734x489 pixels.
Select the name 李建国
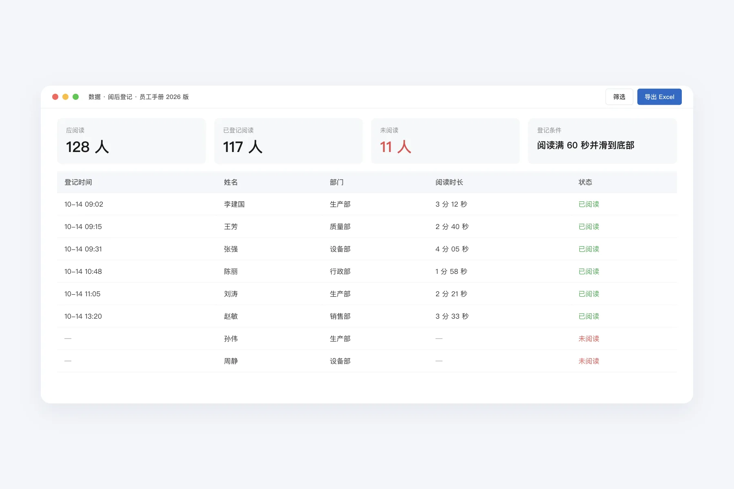click(x=234, y=204)
